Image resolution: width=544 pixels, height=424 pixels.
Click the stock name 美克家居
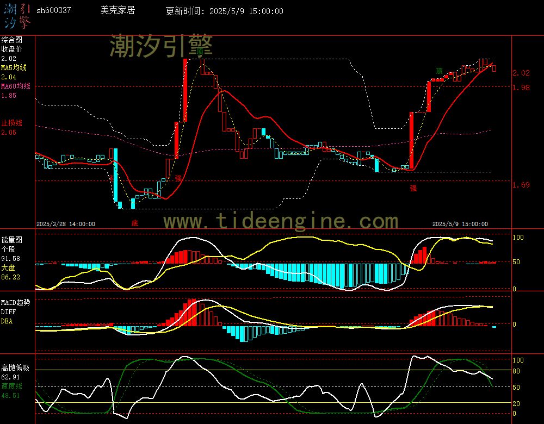(118, 10)
